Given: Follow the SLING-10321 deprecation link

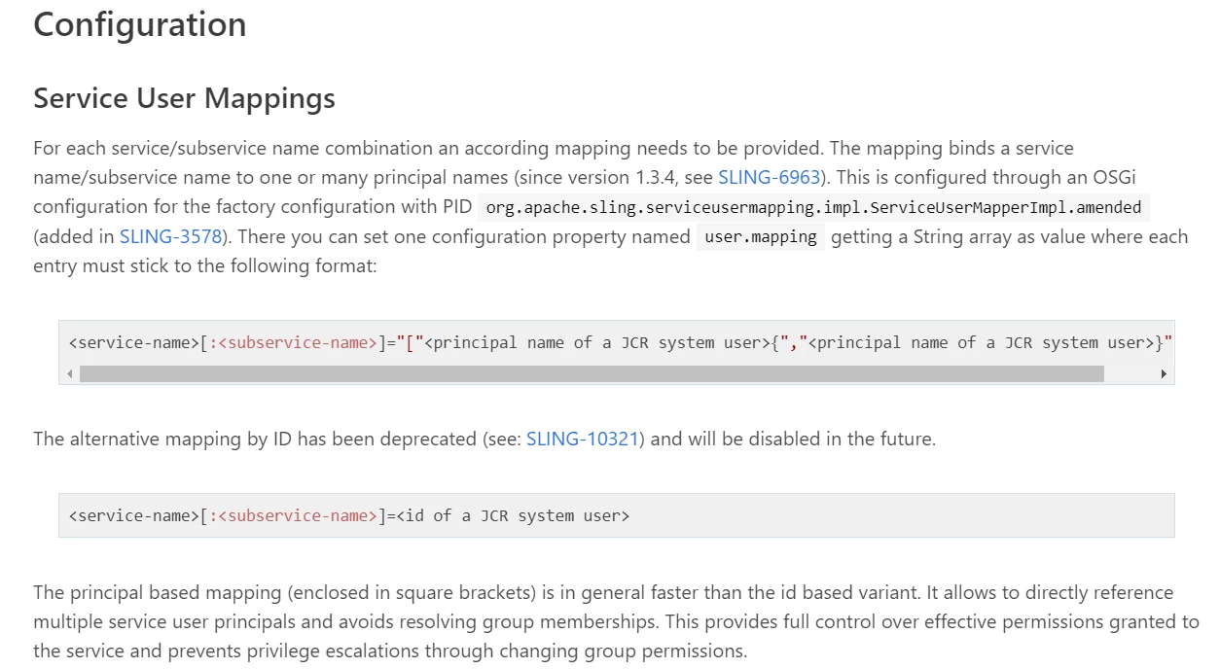Looking at the screenshot, I should (x=582, y=439).
